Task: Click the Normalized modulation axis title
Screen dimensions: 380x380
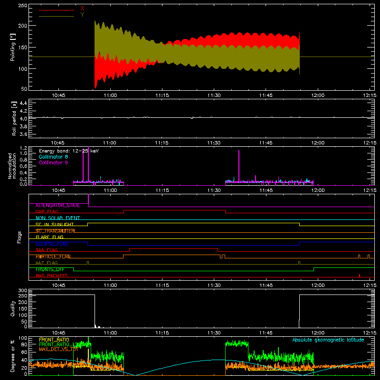Action: [x=12, y=166]
